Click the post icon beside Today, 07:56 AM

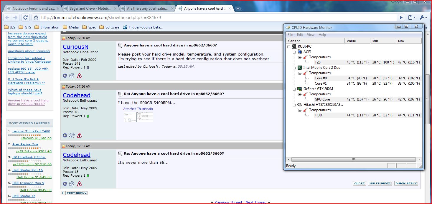(x=63, y=87)
